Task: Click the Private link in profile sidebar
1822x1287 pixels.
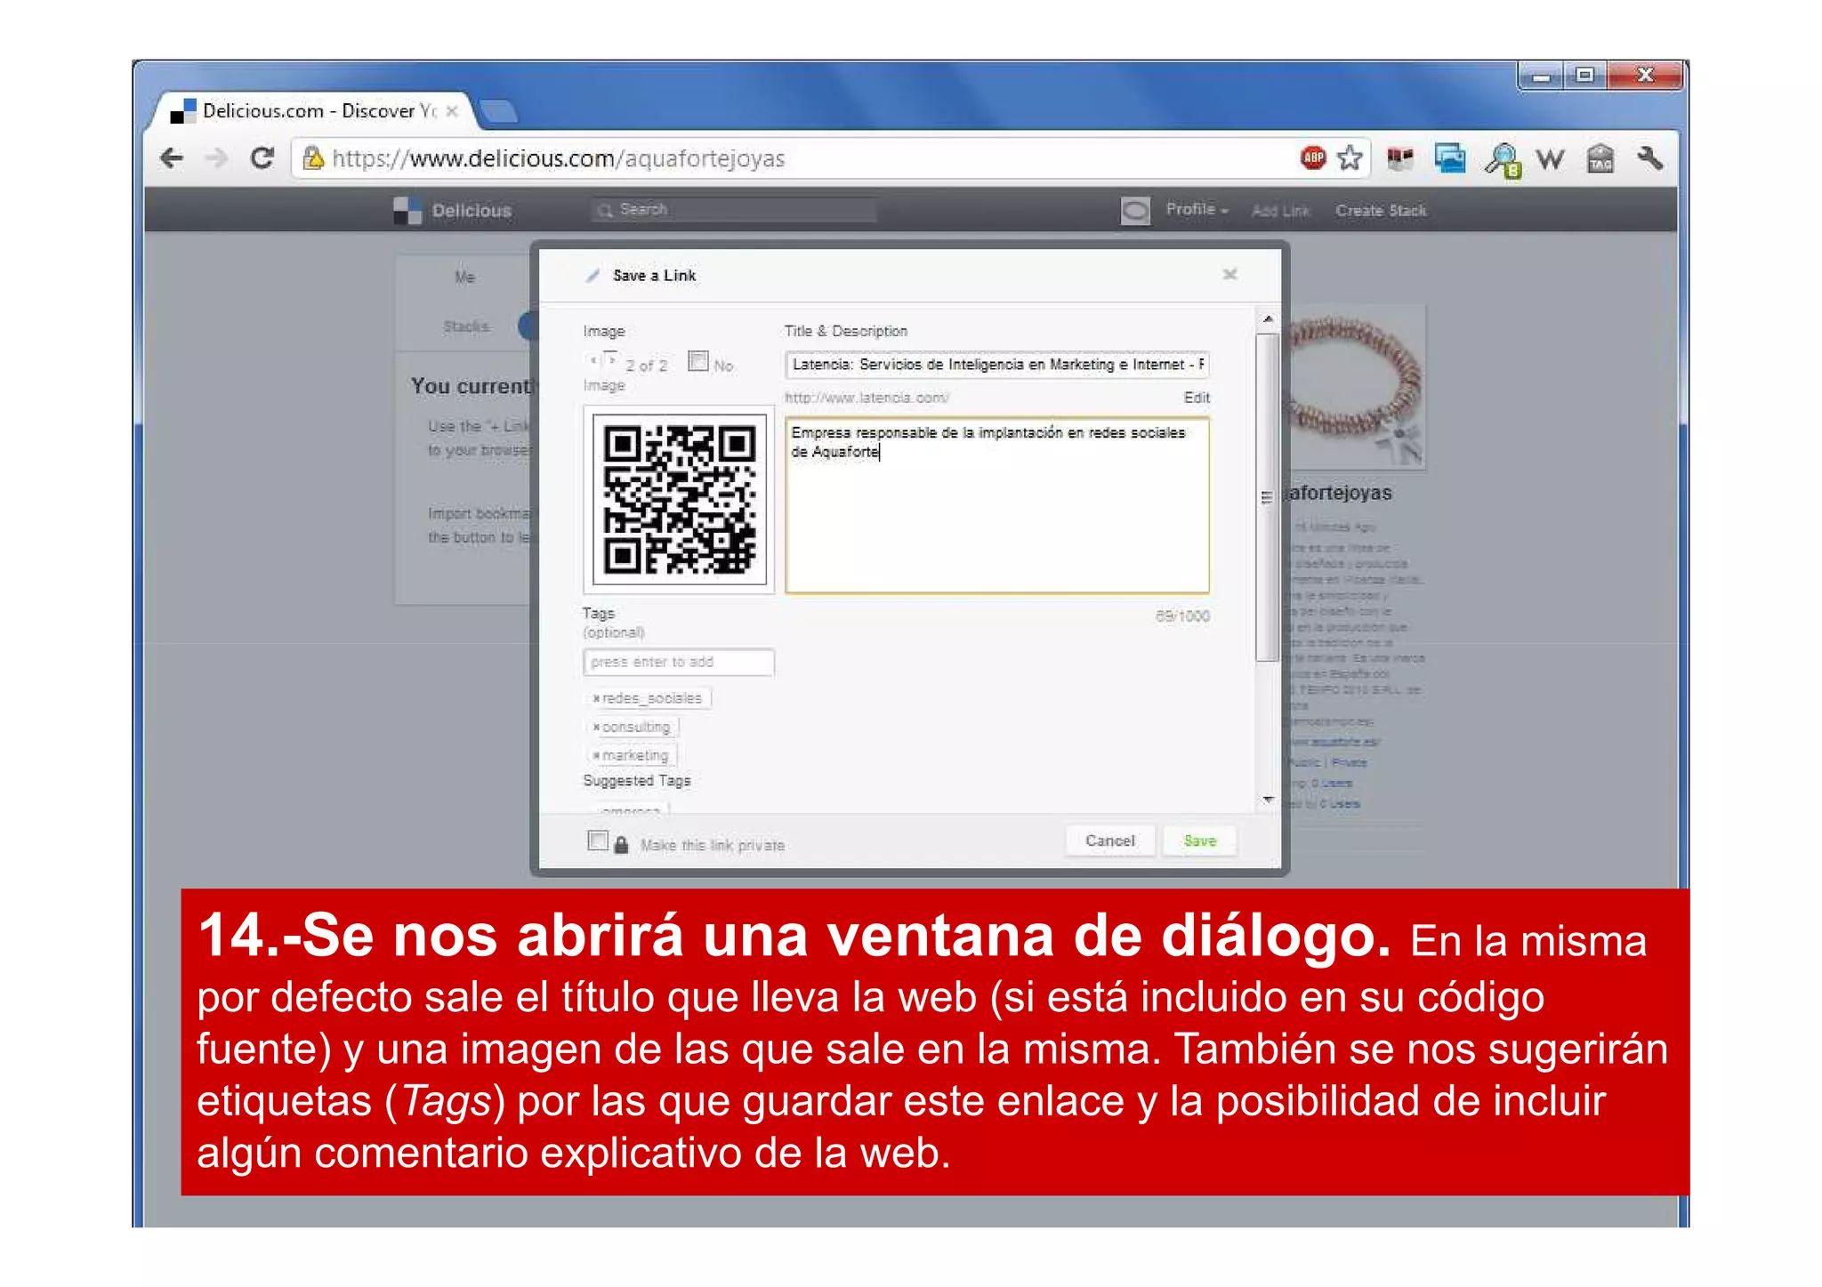Action: 1349,762
